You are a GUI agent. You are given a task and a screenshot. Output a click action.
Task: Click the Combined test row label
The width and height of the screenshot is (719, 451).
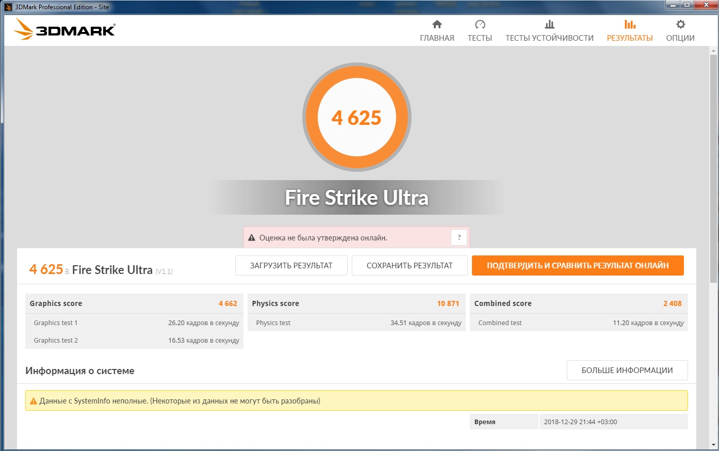(500, 323)
